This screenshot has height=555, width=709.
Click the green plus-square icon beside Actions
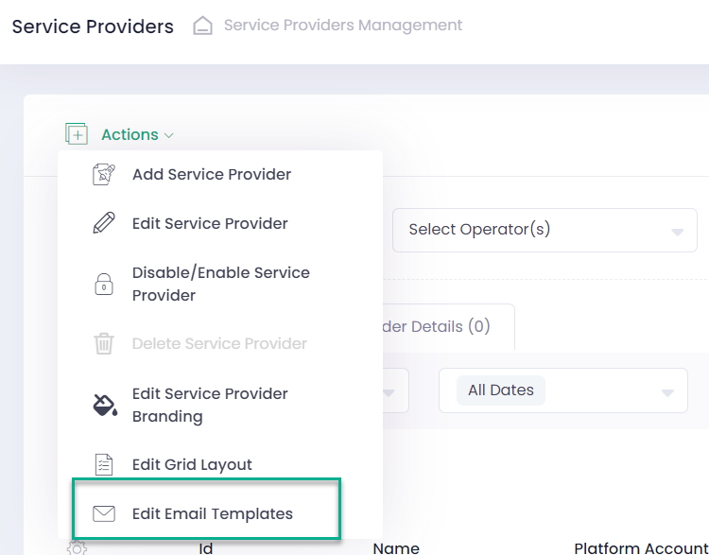[x=77, y=134]
